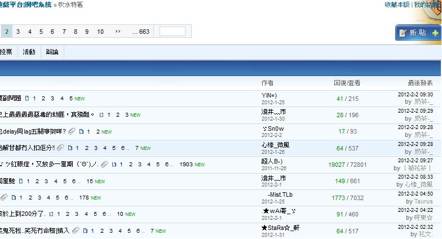
Task: Click the plus icon beside 新貼
Action: click(x=435, y=33)
